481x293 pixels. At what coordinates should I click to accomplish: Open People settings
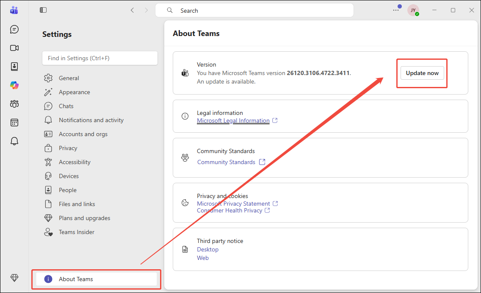(x=67, y=190)
